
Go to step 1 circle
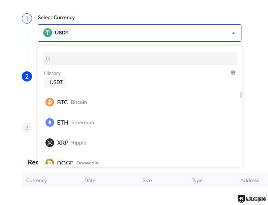tap(27, 18)
